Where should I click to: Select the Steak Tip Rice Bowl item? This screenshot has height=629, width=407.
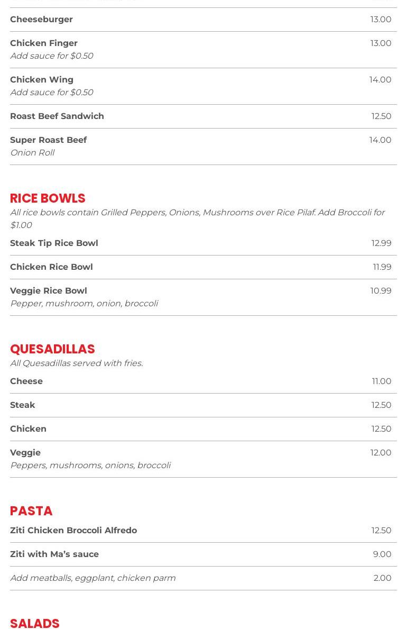click(54, 243)
